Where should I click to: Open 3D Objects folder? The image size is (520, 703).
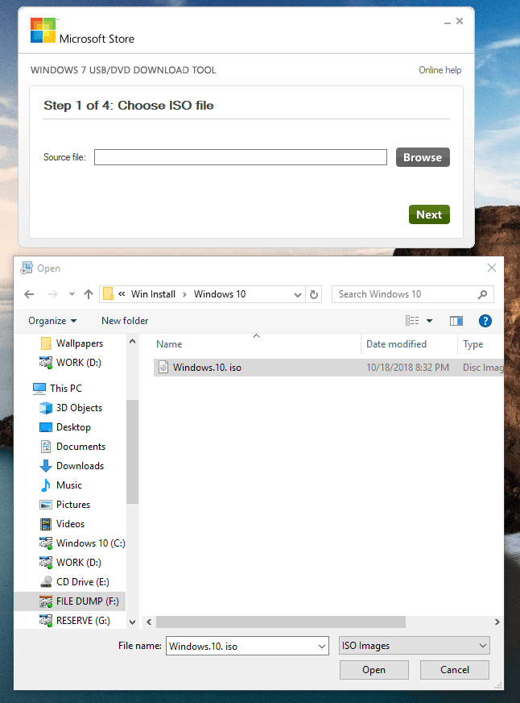tap(79, 408)
